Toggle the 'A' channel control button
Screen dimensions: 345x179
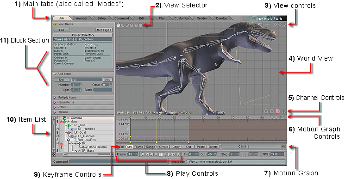pyautogui.click(x=272, y=111)
